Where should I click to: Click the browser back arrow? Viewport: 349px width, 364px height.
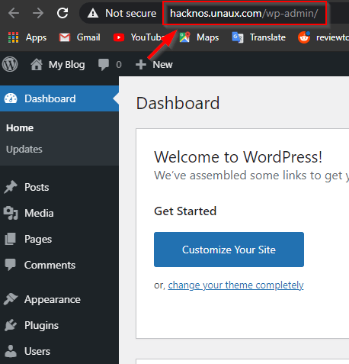coord(14,13)
